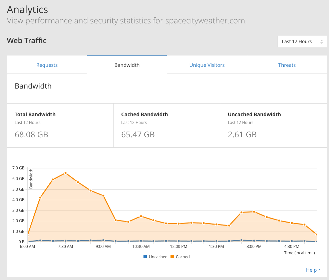Click the Total Bandwidth heading

pyautogui.click(x=35, y=115)
